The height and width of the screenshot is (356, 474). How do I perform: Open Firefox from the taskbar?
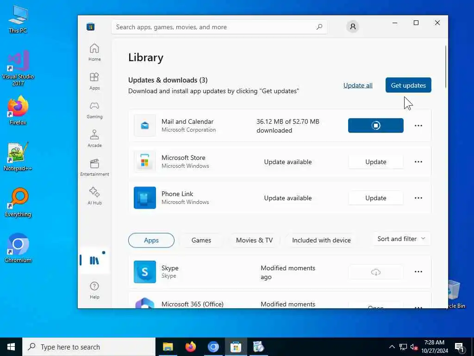click(190, 347)
